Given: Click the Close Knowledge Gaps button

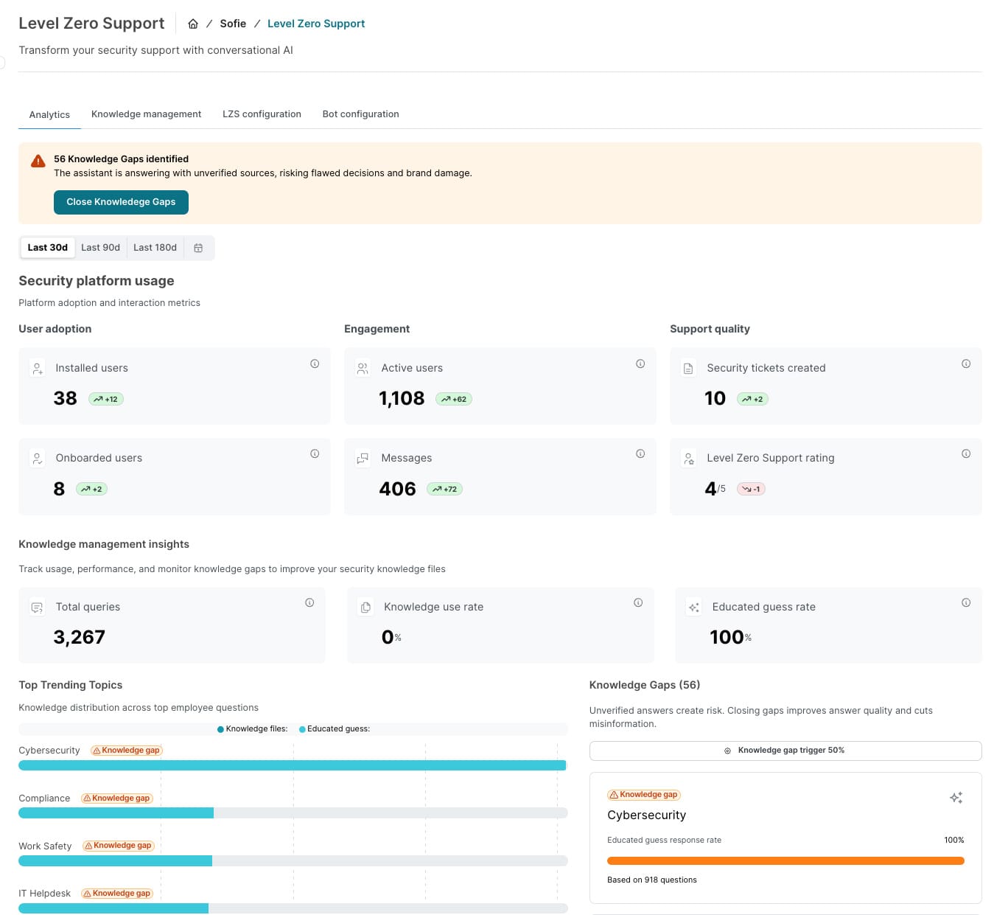Looking at the screenshot, I should click(121, 202).
